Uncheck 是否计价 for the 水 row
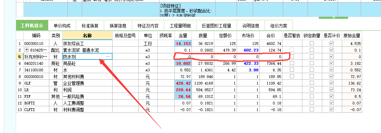The width and height of the screenshot is (381, 133). (332, 70)
